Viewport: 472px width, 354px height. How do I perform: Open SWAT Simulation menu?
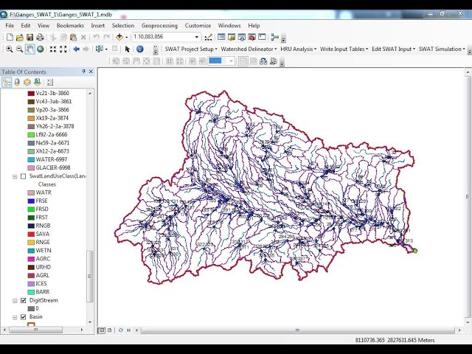(x=442, y=49)
